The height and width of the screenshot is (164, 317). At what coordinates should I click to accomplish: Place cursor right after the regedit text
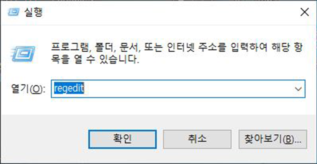84,89
